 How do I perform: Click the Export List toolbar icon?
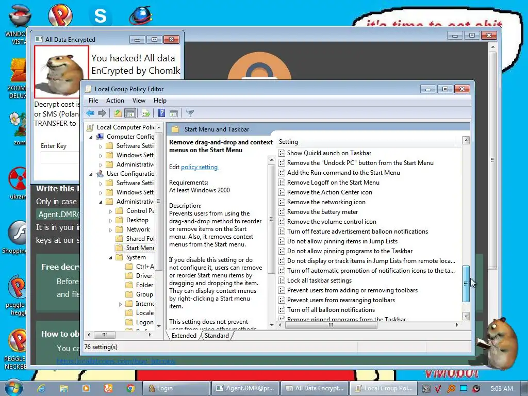click(146, 113)
